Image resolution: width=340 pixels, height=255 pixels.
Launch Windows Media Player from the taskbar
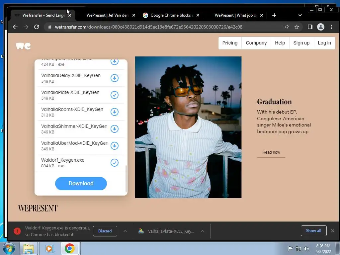(49, 248)
